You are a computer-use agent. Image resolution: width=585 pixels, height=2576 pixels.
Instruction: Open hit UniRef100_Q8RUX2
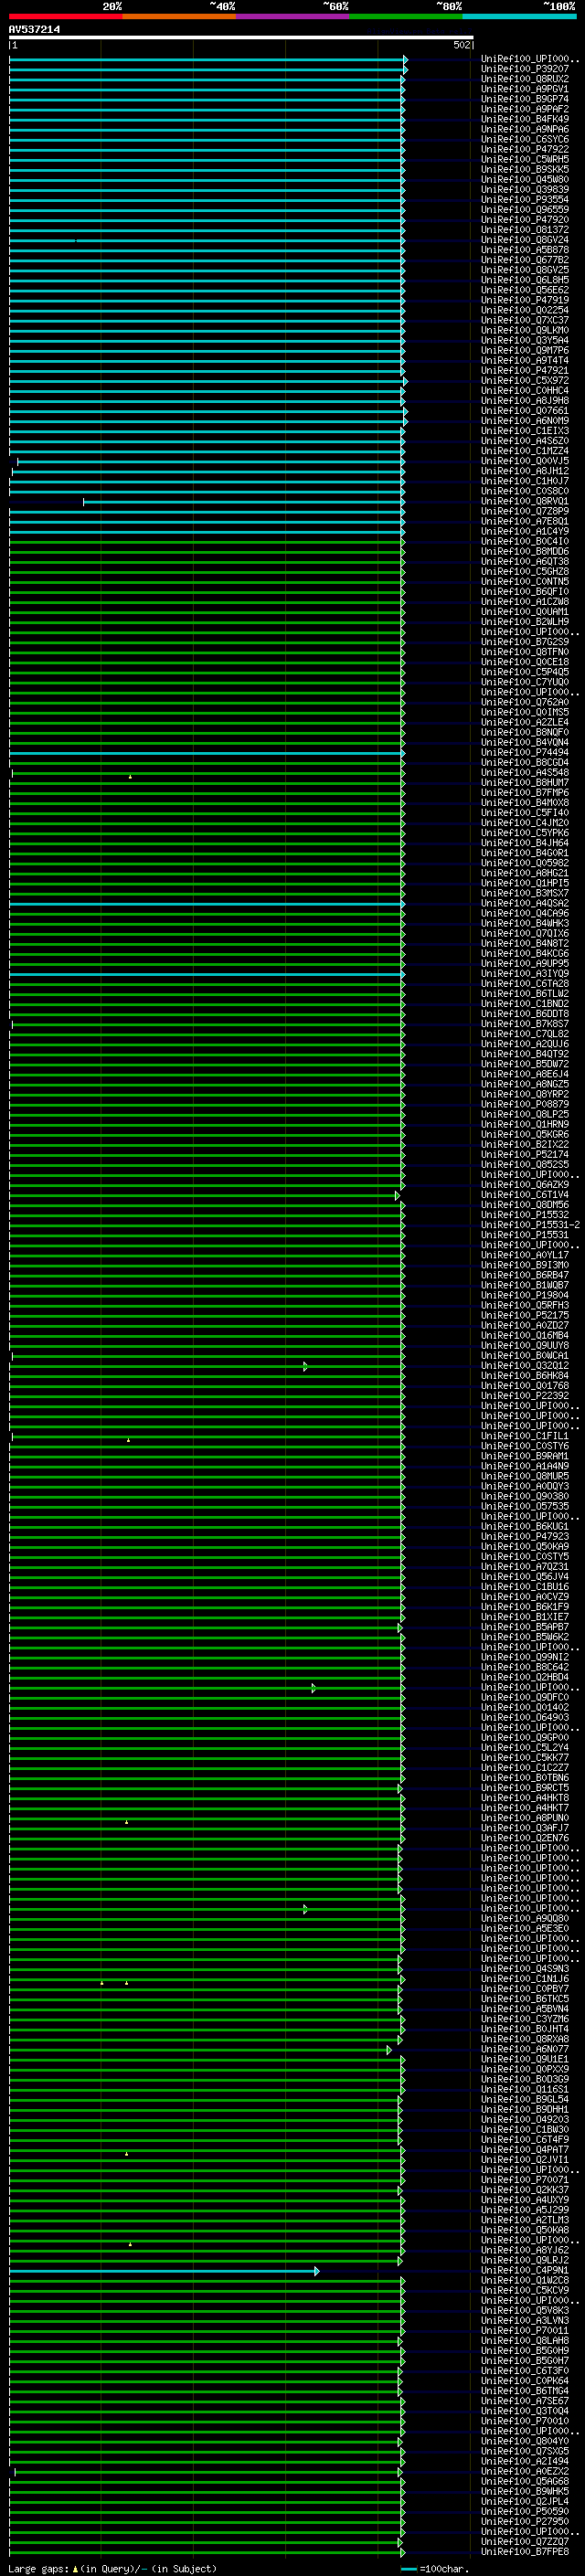tap(525, 79)
